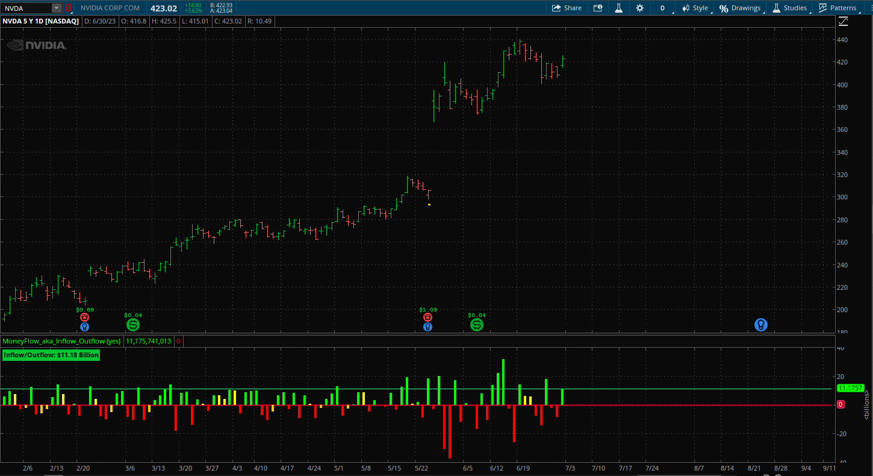The image size is (873, 476).
Task: Open the news alert calendar icon
Action: (597, 8)
